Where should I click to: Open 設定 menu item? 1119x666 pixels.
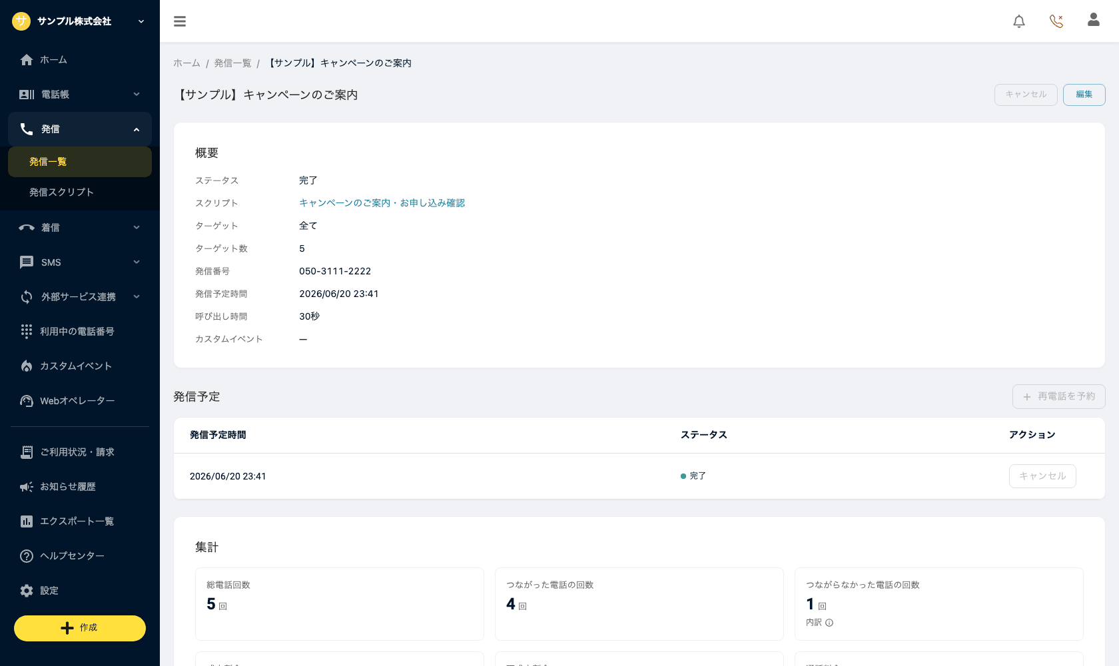click(x=80, y=591)
